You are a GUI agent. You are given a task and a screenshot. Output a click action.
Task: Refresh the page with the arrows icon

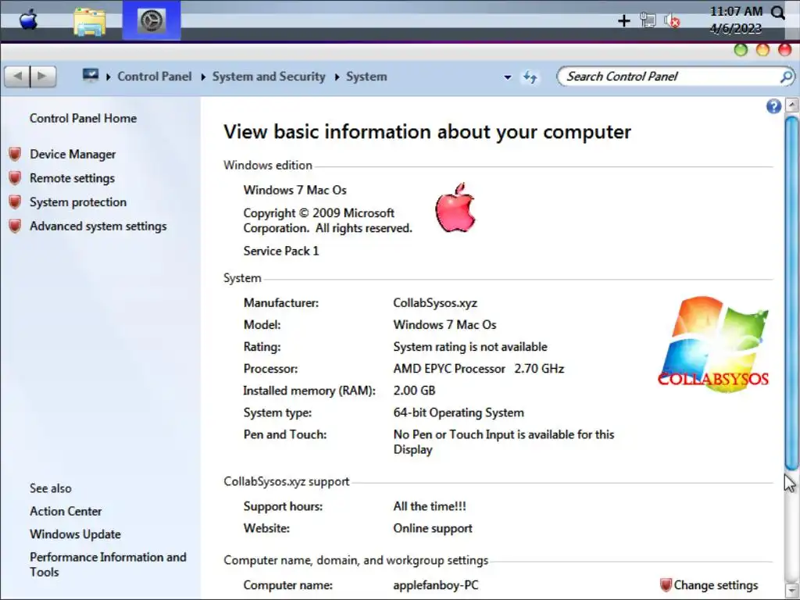tap(530, 77)
